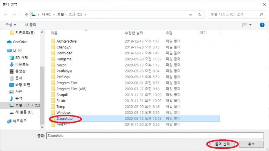This screenshot has height=151, width=269.
Task: Select 로컬 디스크 (C:) in sidebar
Action: click(27, 105)
